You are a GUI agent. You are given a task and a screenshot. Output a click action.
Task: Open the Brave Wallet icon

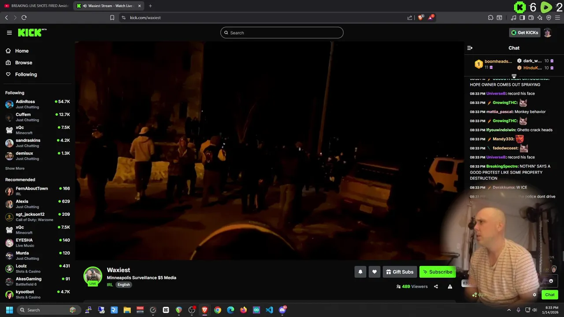(531, 18)
